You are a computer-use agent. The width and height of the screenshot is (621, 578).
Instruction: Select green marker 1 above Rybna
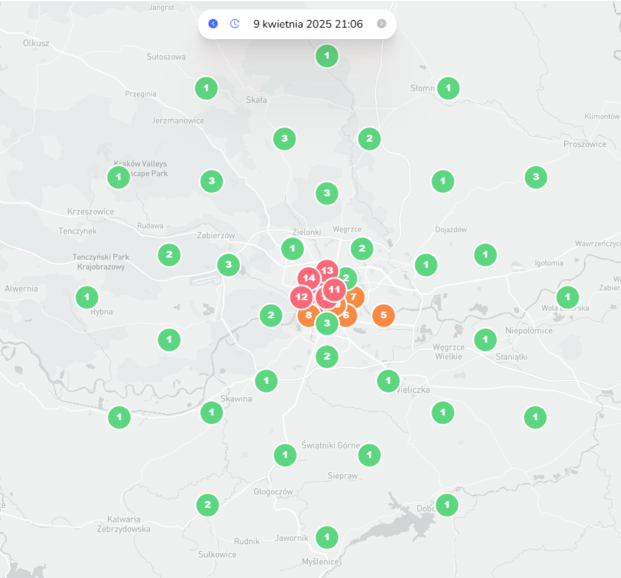tap(87, 297)
